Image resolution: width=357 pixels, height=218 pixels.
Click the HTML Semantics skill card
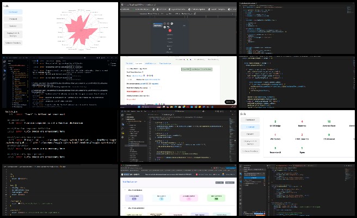302,137
